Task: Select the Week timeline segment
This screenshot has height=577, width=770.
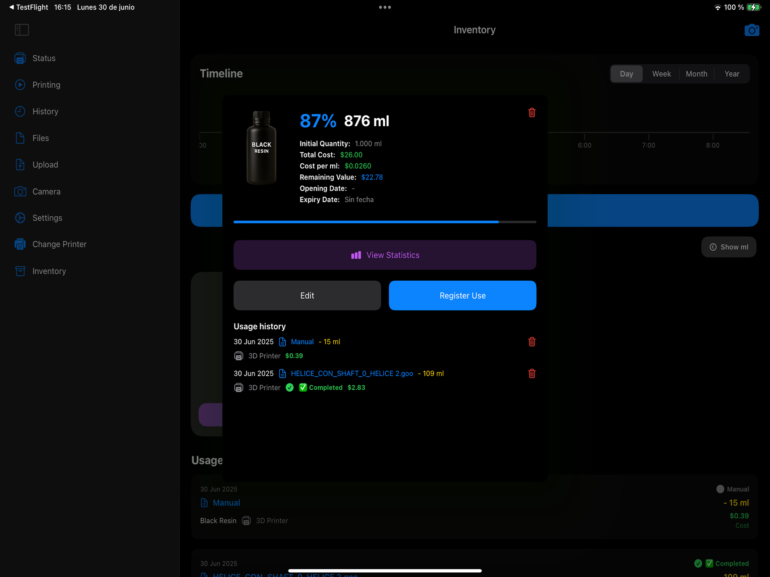Action: pos(661,74)
